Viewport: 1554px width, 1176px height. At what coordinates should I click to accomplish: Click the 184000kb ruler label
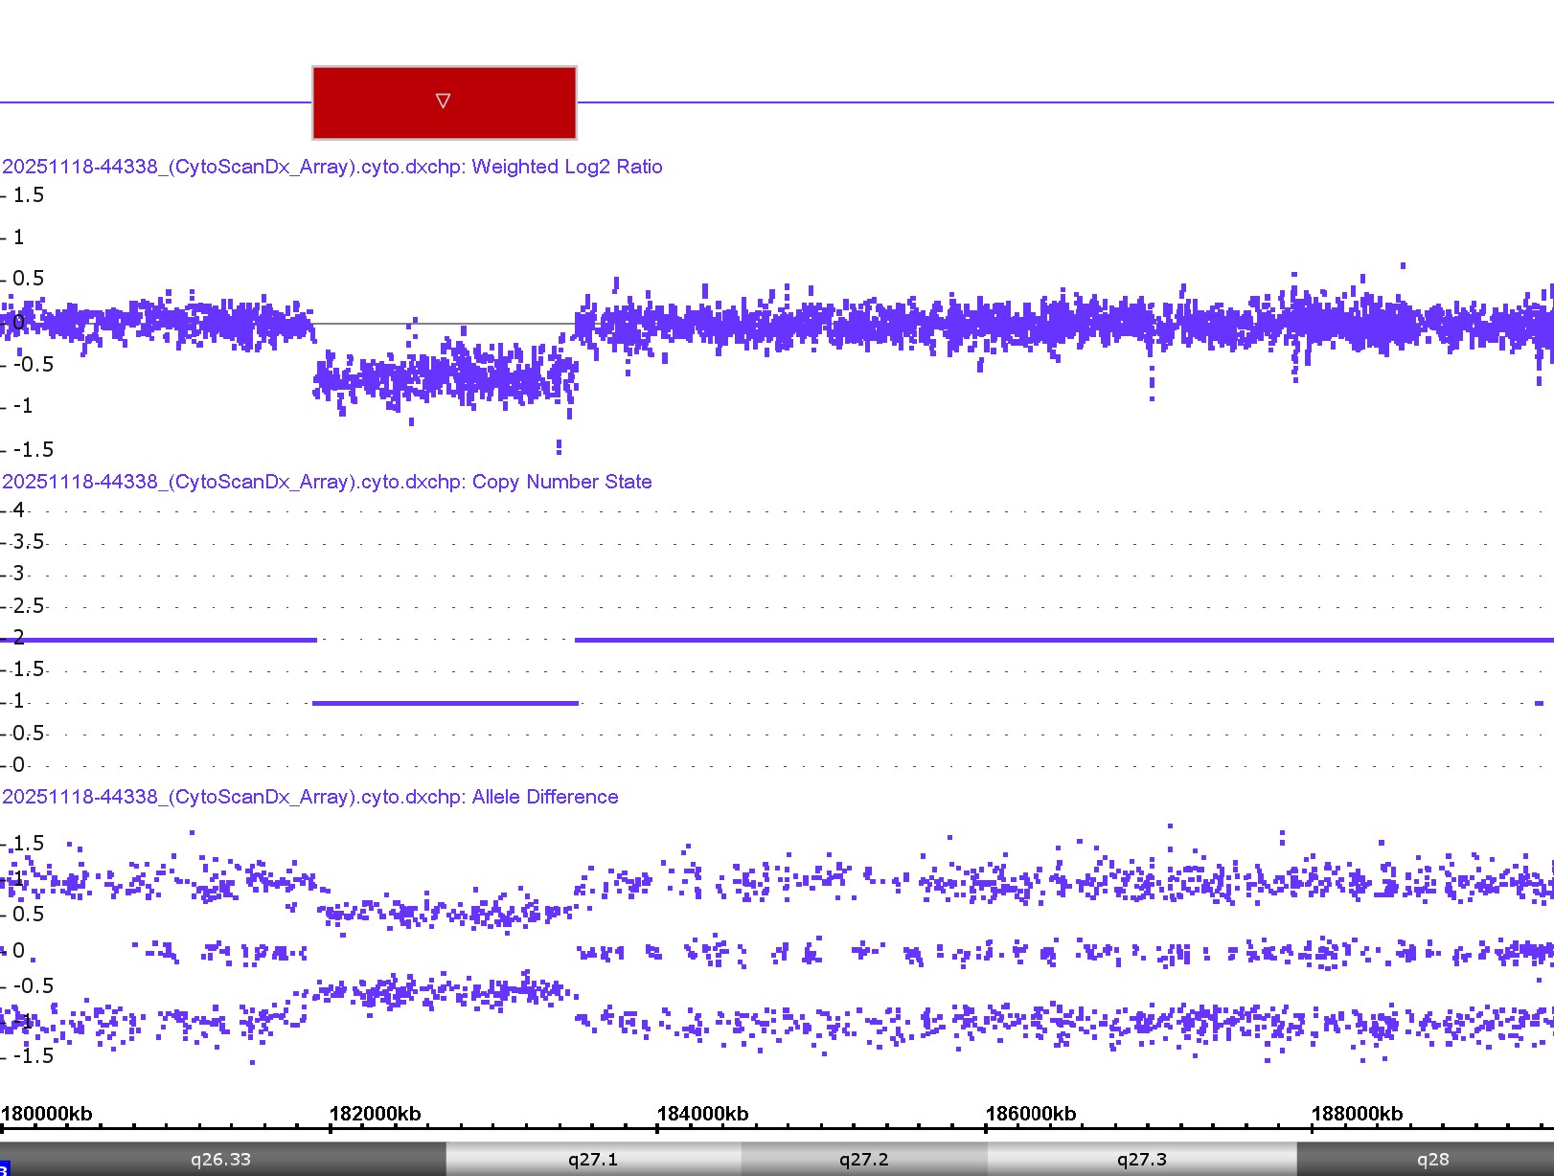pos(702,1114)
